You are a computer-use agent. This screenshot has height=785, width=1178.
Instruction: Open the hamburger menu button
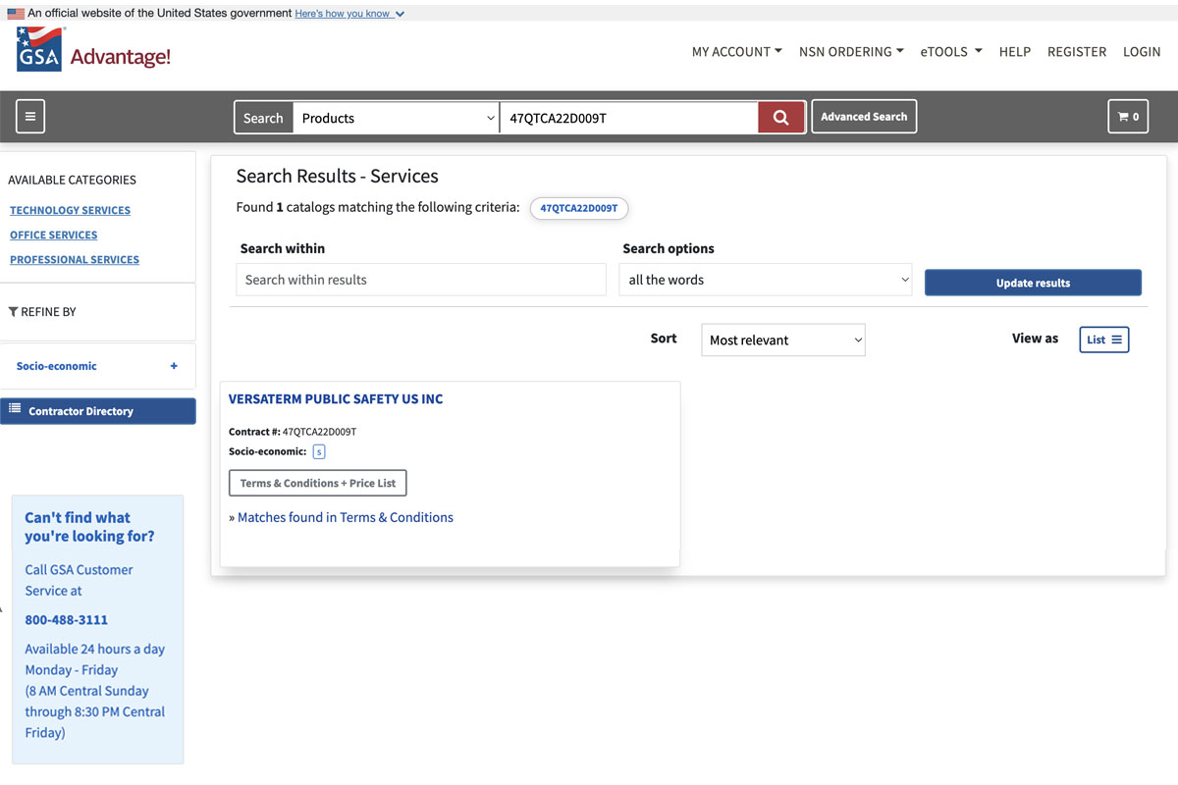[30, 117]
